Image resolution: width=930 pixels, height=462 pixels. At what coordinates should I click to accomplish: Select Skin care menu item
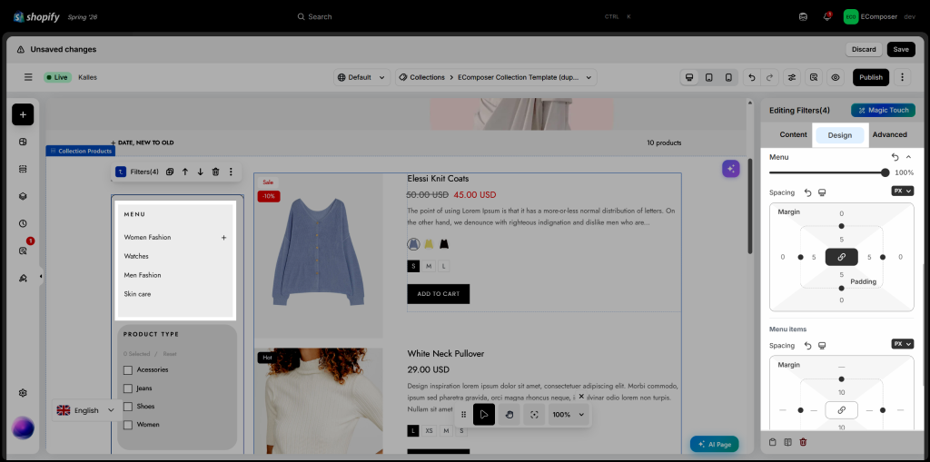[x=137, y=294]
